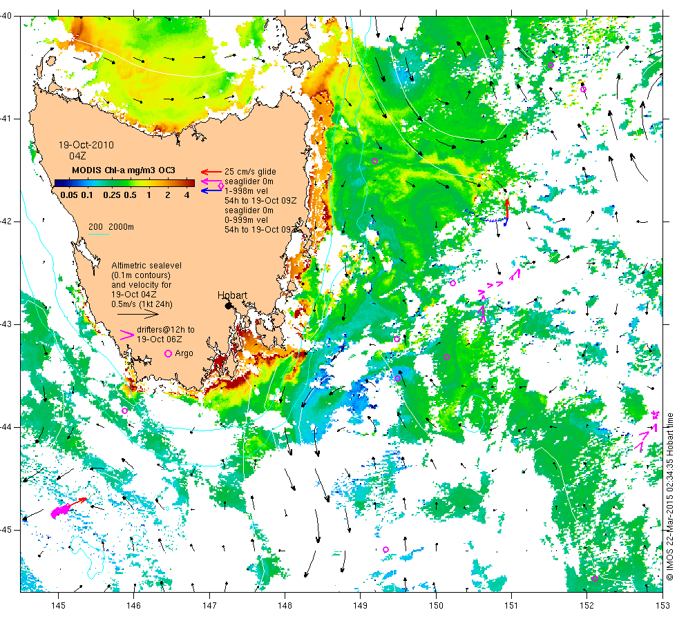Click the colorbar value 4 label

point(187,195)
